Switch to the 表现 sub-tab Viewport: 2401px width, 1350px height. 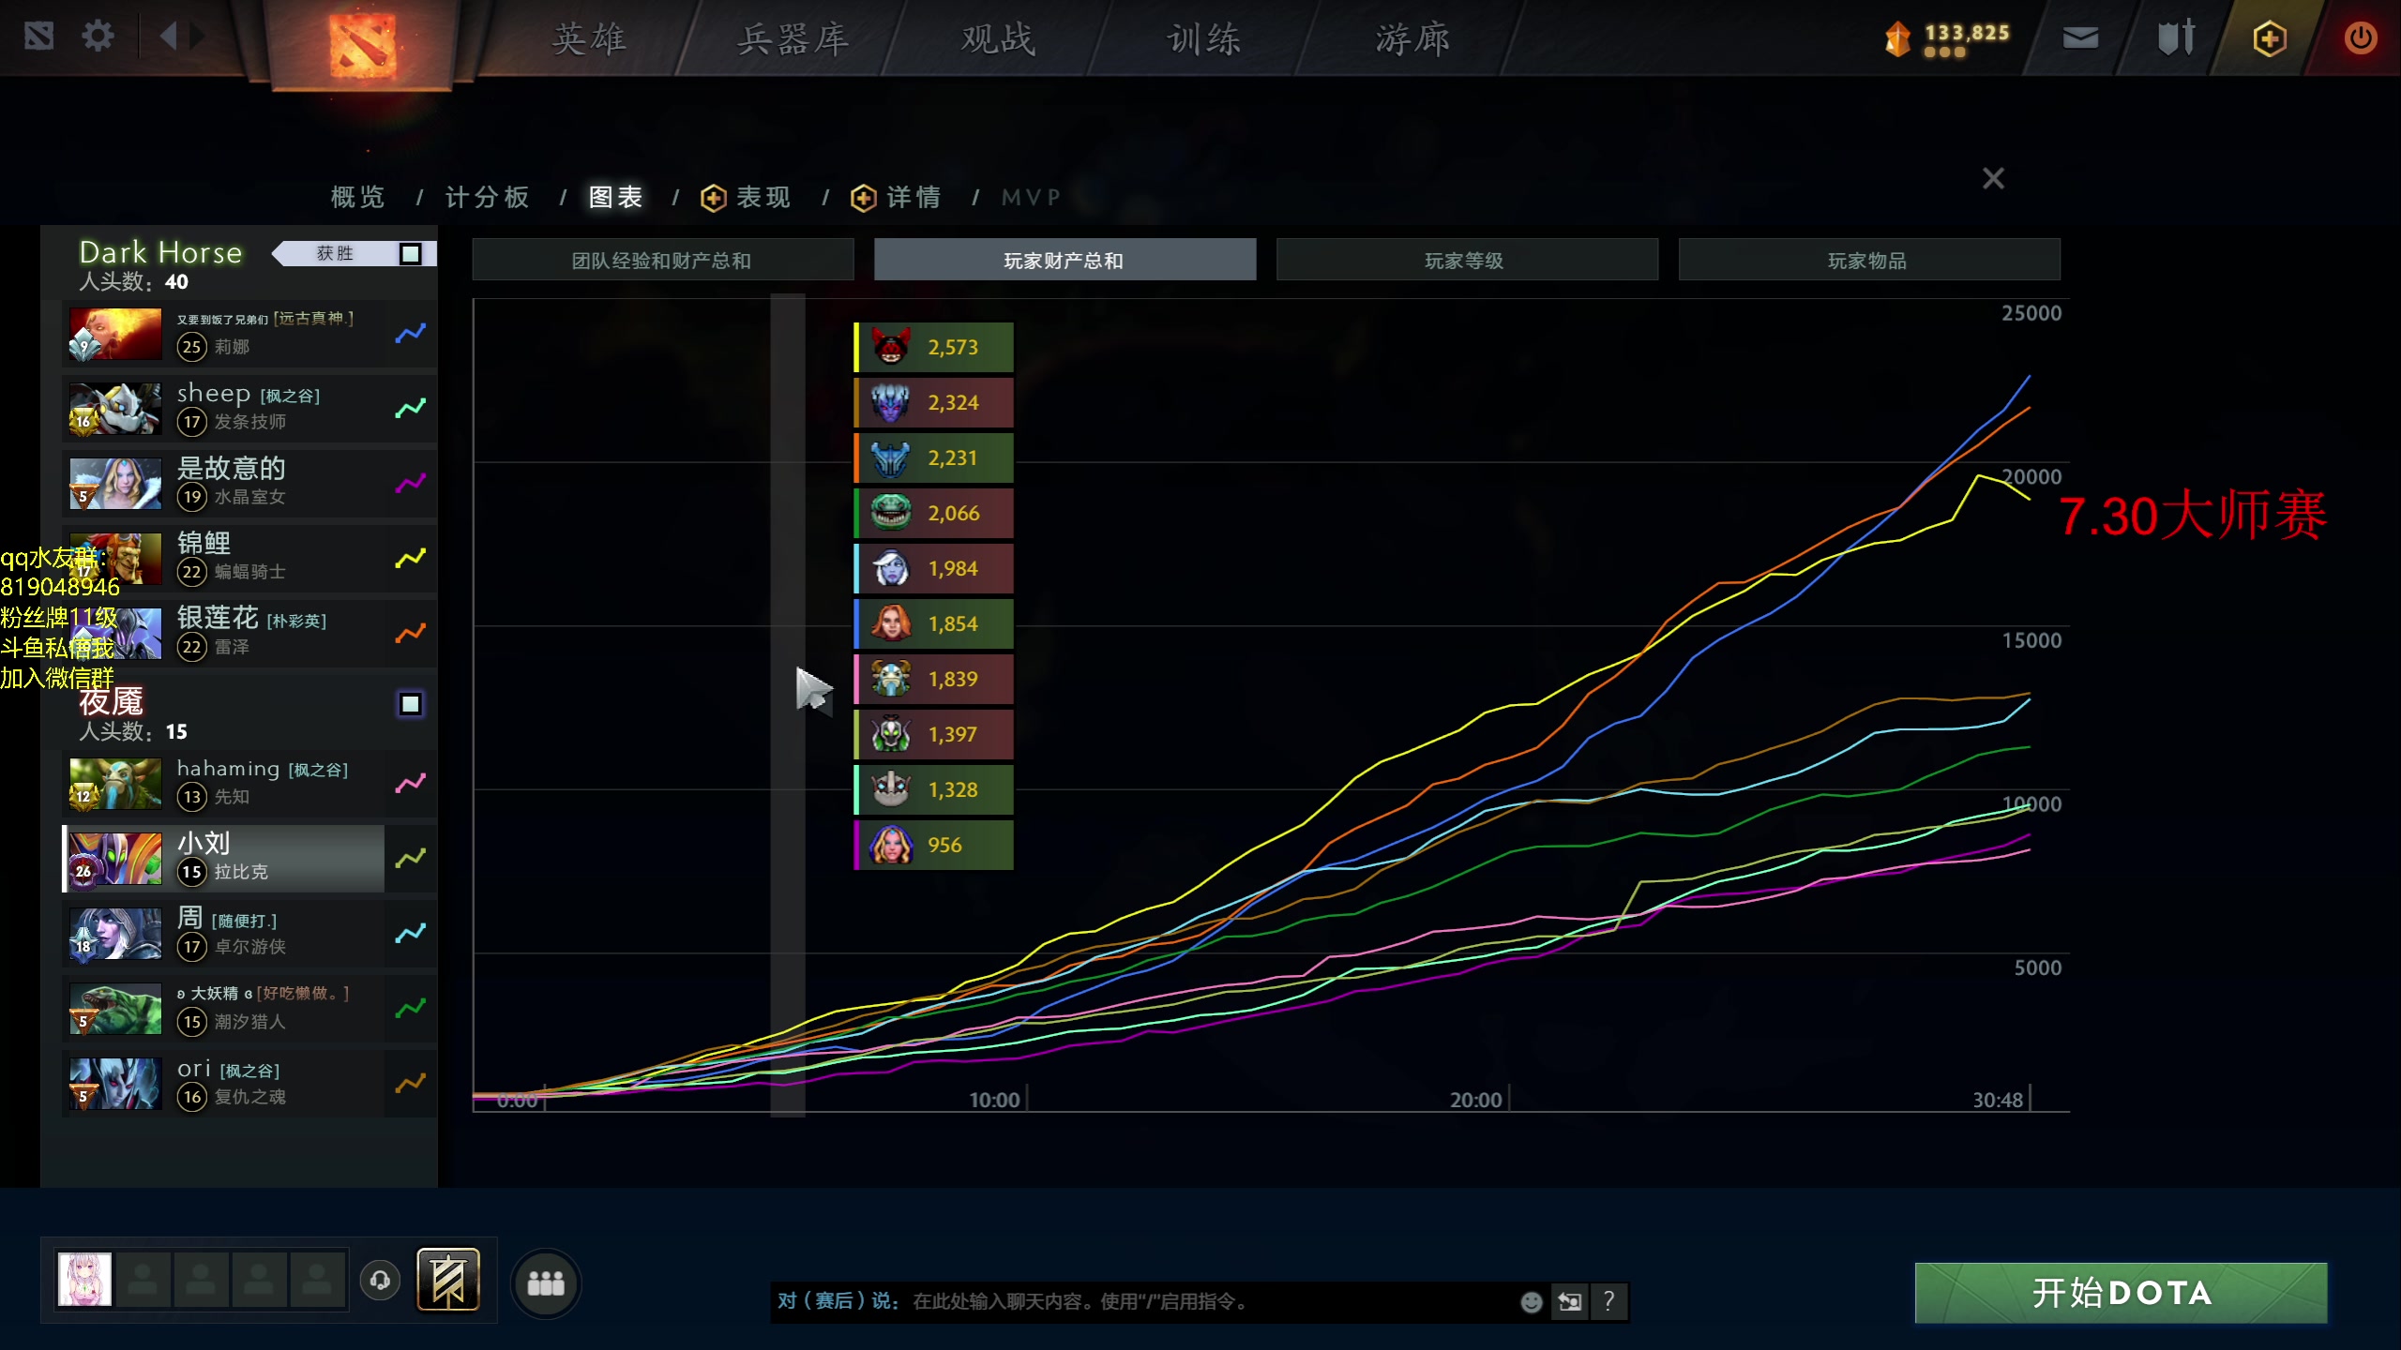tap(747, 197)
